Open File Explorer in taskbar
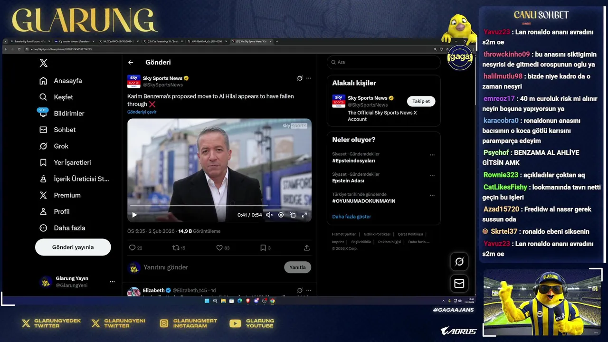Image resolution: width=608 pixels, height=342 pixels. click(x=223, y=301)
